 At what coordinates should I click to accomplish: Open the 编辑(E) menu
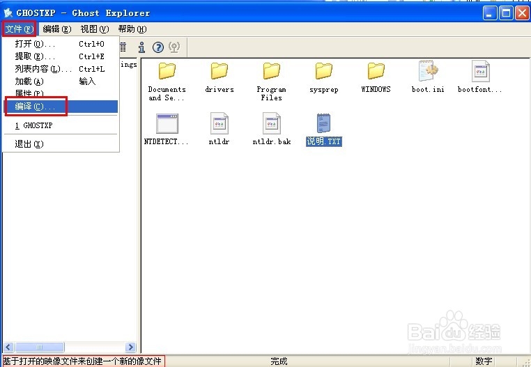[57, 29]
